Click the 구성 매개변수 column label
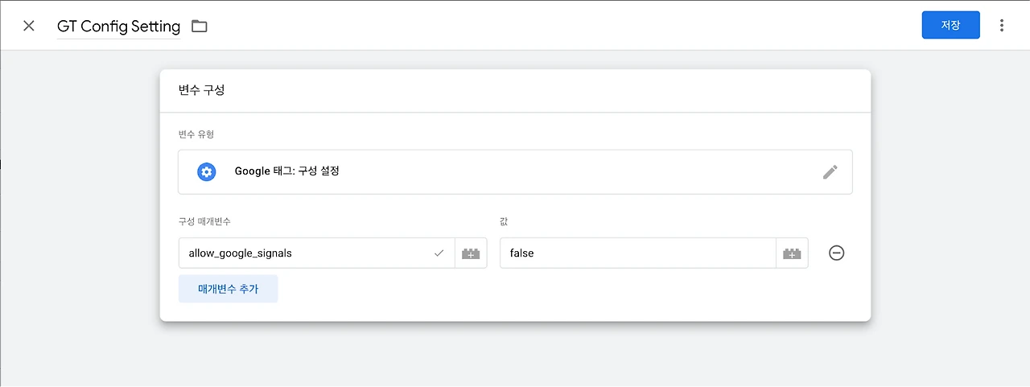 click(204, 221)
